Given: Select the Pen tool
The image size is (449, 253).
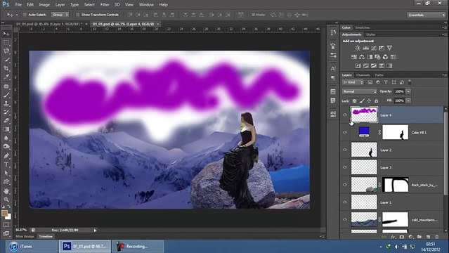Looking at the screenshot, I should (x=6, y=156).
